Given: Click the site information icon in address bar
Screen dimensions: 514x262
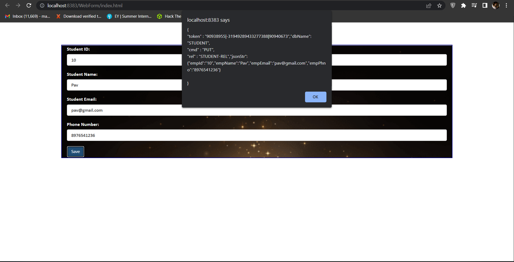Looking at the screenshot, I should pos(42,5).
